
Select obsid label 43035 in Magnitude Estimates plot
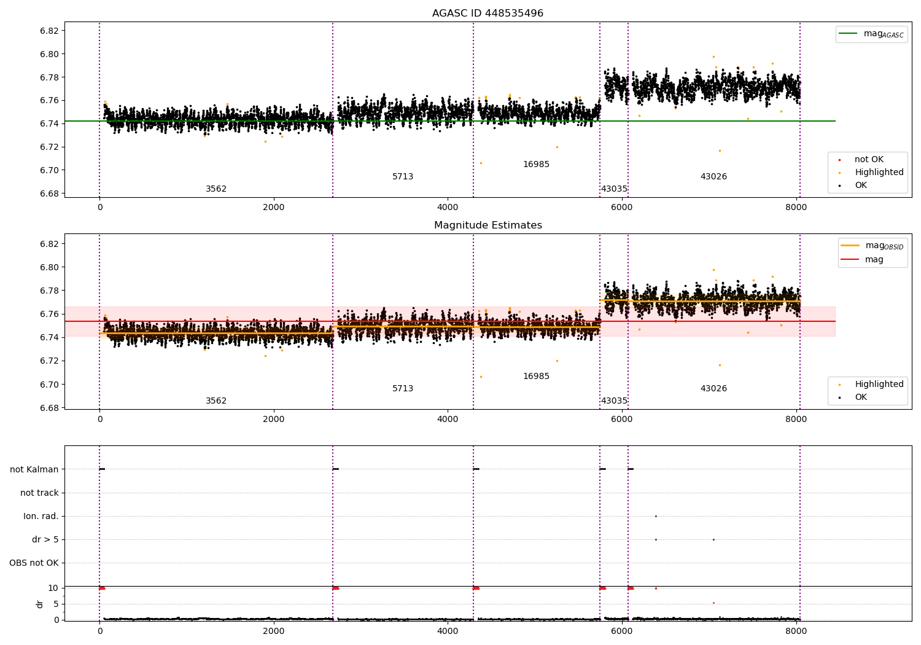[614, 401]
